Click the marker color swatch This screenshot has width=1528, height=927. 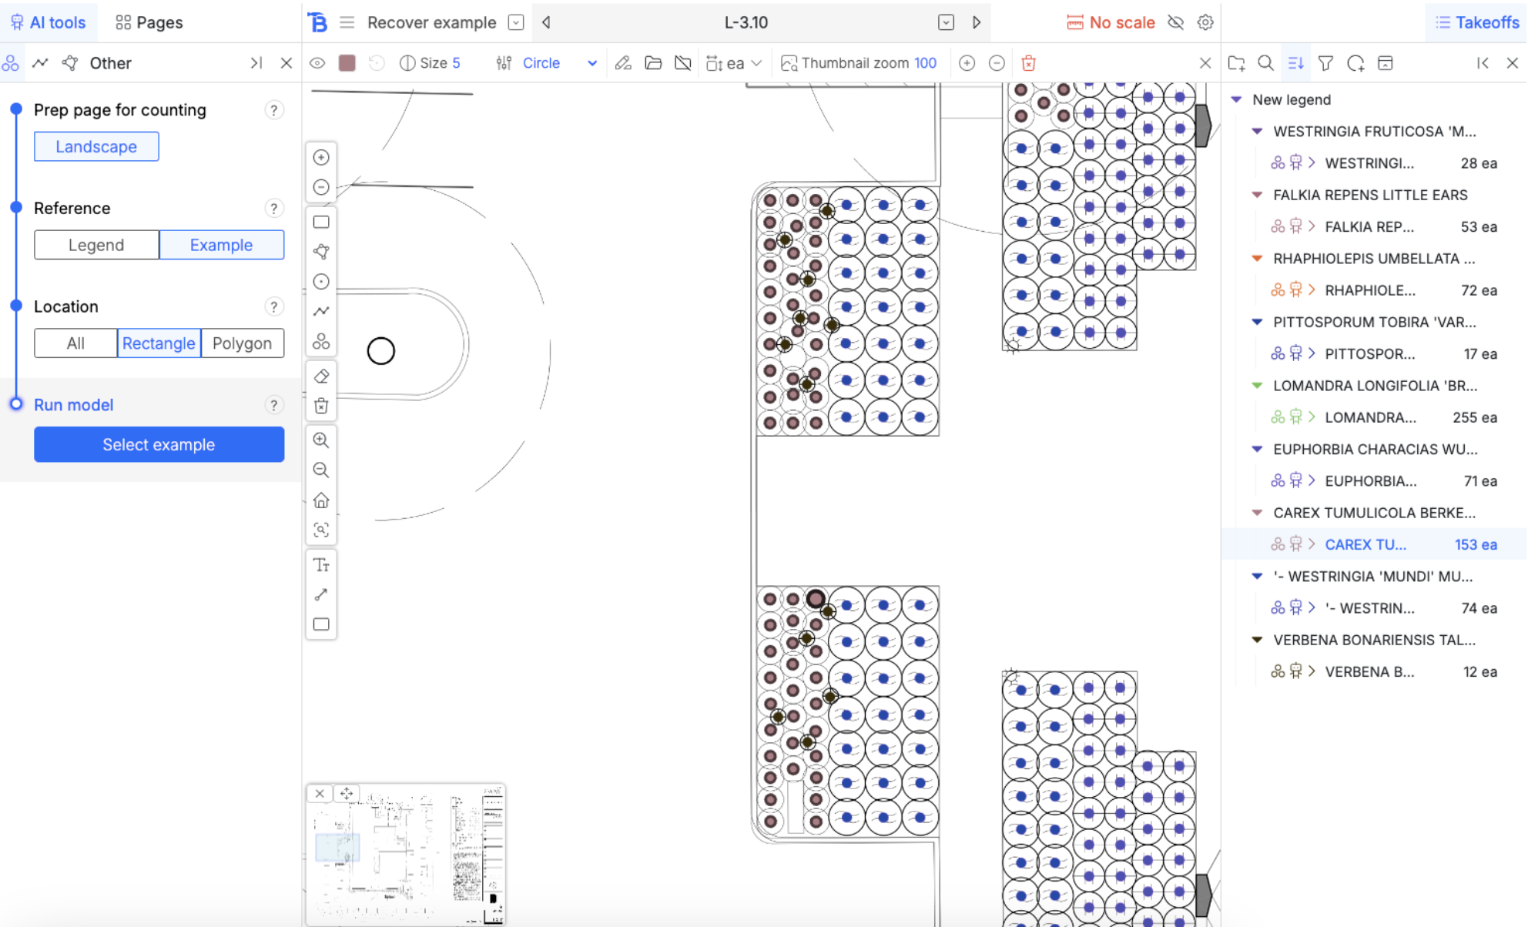(347, 63)
